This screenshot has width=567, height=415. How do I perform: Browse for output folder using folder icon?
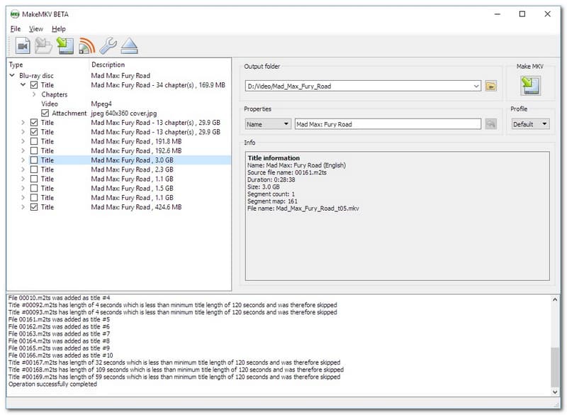[x=491, y=86]
